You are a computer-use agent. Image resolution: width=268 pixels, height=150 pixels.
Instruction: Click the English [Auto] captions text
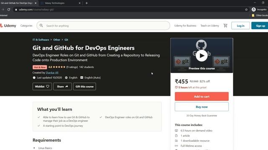coord(93,77)
